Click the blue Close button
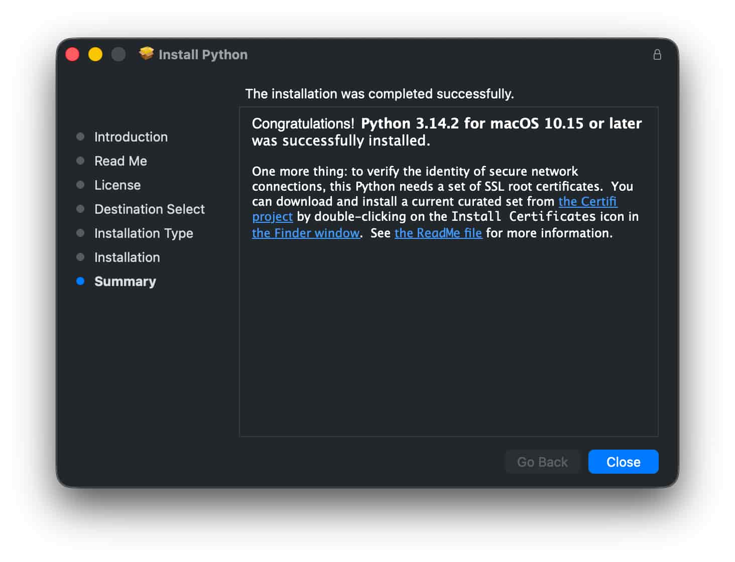The image size is (735, 562). pos(623,462)
